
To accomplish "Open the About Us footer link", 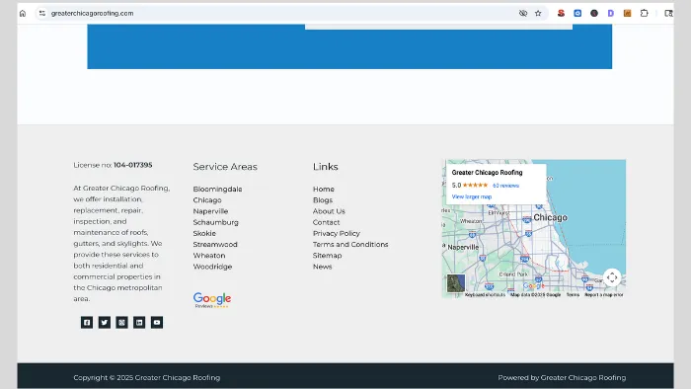I will [329, 211].
